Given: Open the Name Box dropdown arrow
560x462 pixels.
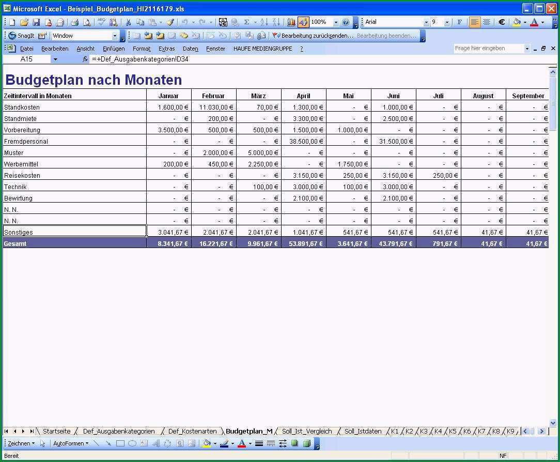Looking at the screenshot, I should click(55, 59).
